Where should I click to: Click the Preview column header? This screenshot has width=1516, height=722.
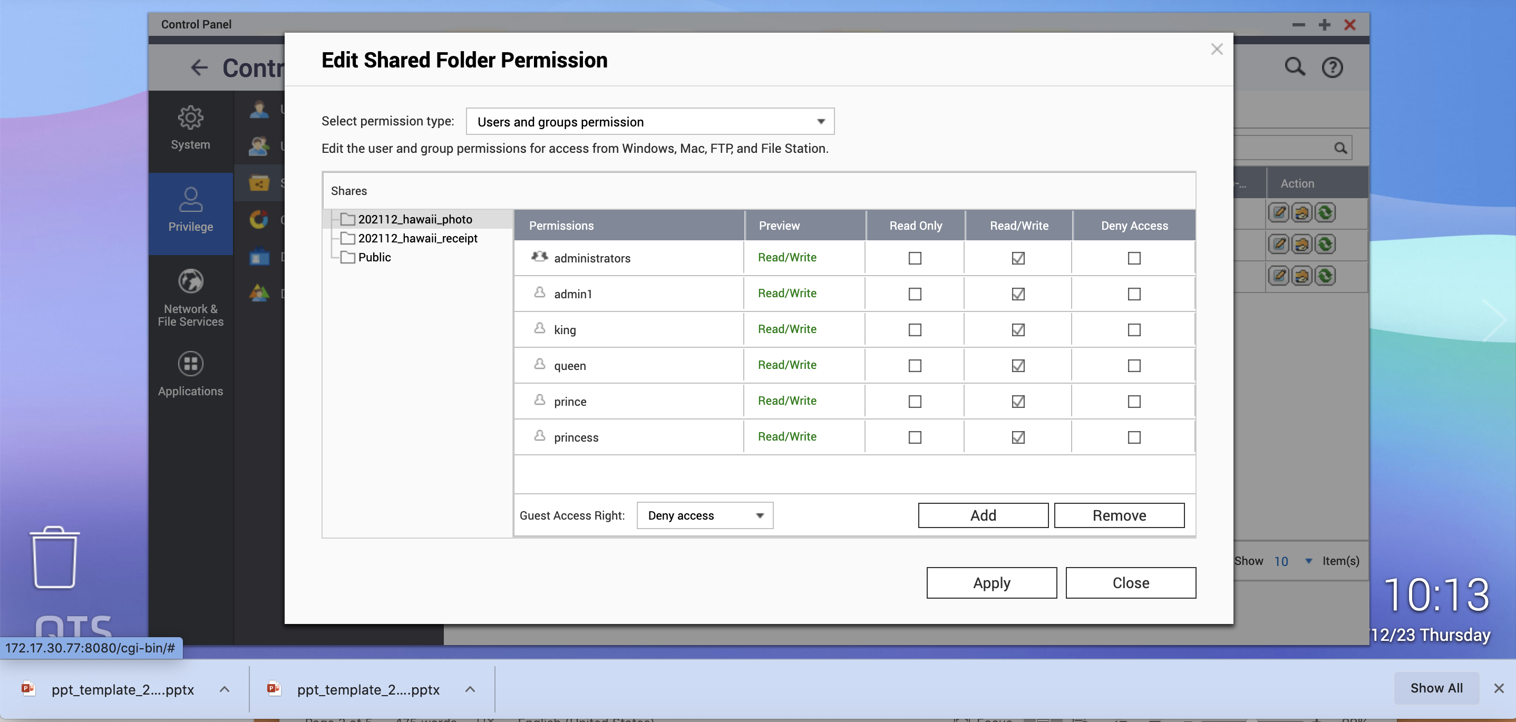[804, 226]
